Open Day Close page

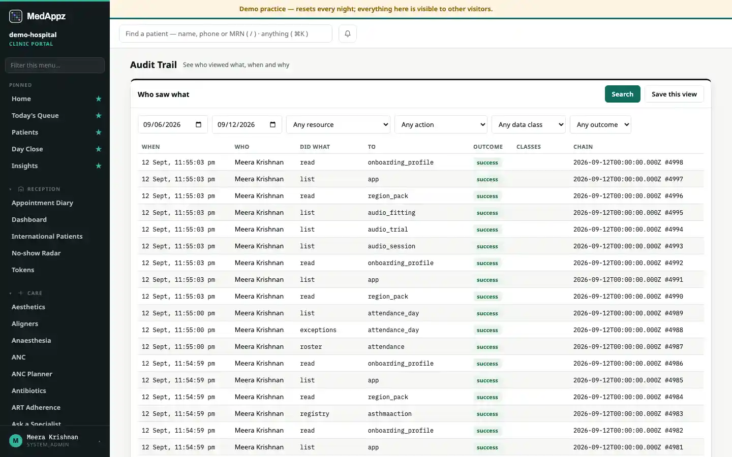27,149
